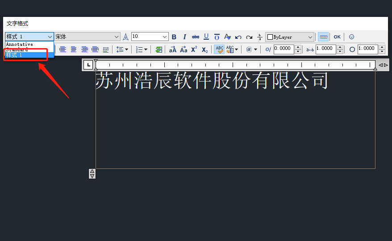Increase the tracking value
The height and width of the screenshot is (241, 392).
pos(340,47)
